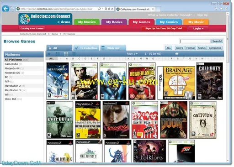234x167 pixels.
Task: Click Collectorz.com Connect breadcrumb link
Action: click(33, 34)
